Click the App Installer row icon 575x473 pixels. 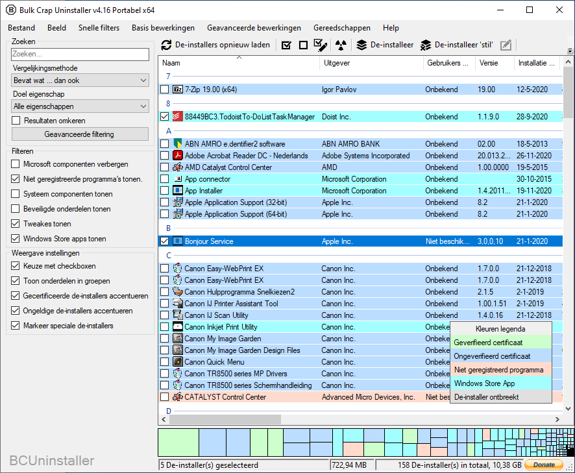[x=177, y=191]
